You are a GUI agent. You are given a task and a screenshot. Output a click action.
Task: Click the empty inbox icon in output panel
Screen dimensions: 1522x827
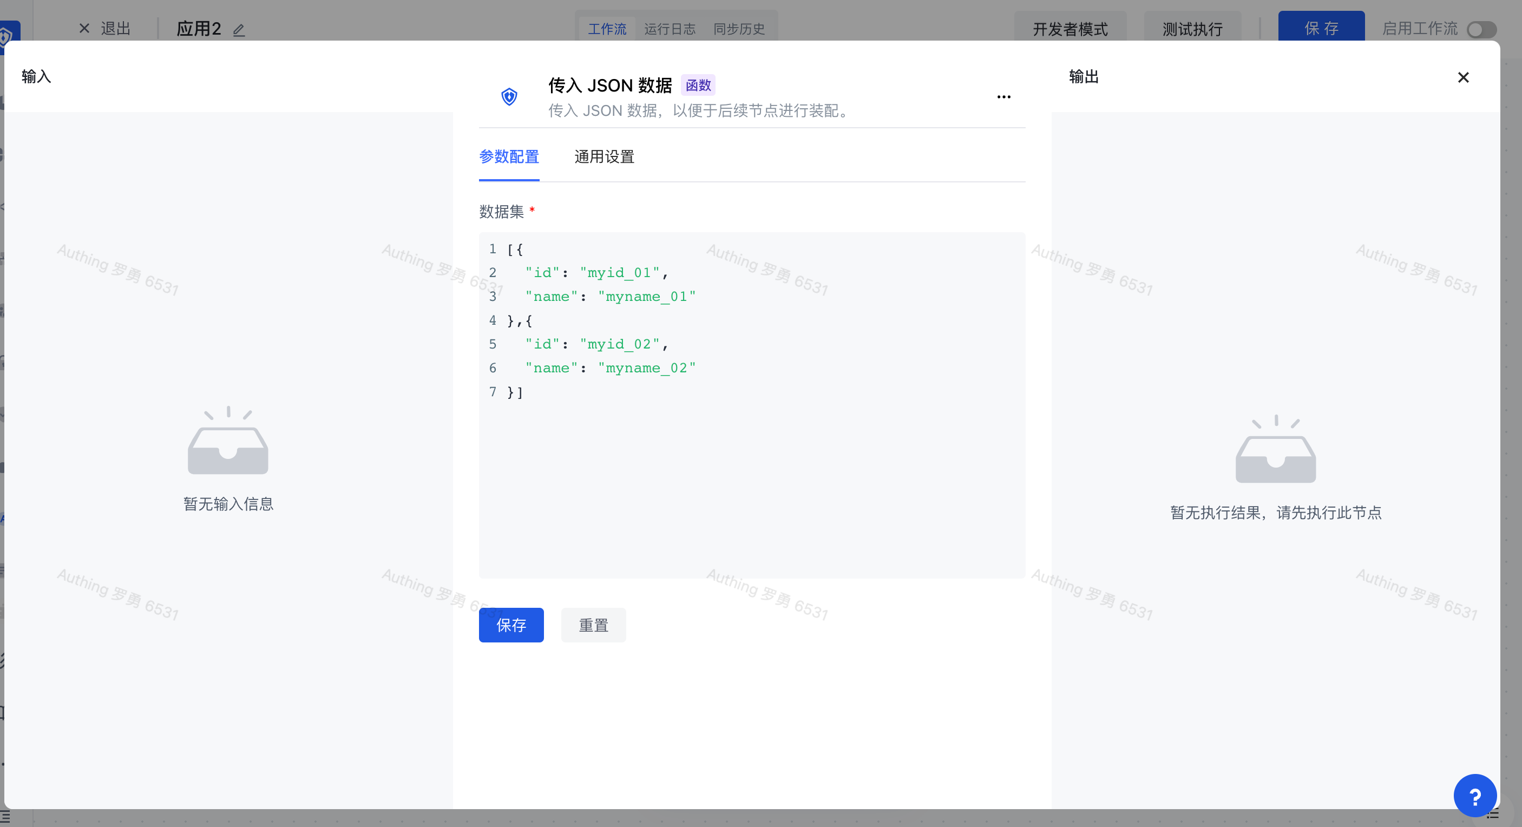click(x=1275, y=450)
